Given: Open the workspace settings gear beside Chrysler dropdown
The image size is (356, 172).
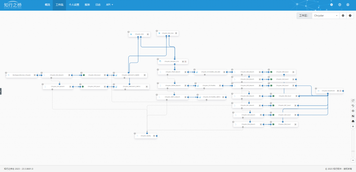Looking at the screenshot, I should pyautogui.click(x=343, y=16).
